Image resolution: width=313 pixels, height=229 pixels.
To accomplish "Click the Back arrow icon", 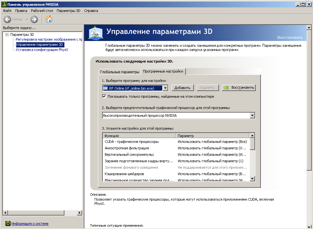I will (x=7, y=19).
